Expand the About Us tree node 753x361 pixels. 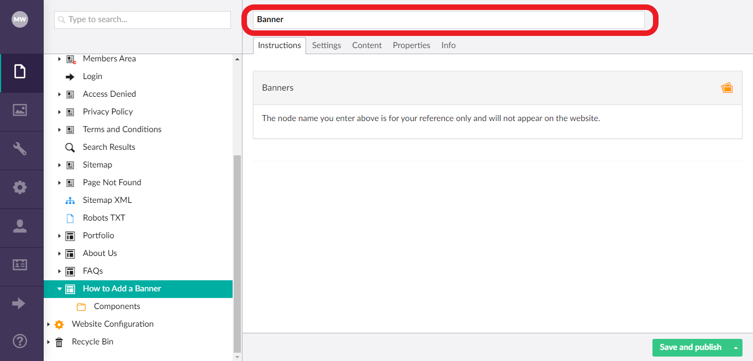point(60,254)
